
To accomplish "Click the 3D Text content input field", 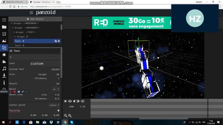I will point(34,57).
